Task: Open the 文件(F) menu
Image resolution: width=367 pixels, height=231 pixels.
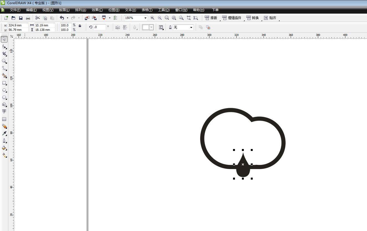Action: point(15,10)
